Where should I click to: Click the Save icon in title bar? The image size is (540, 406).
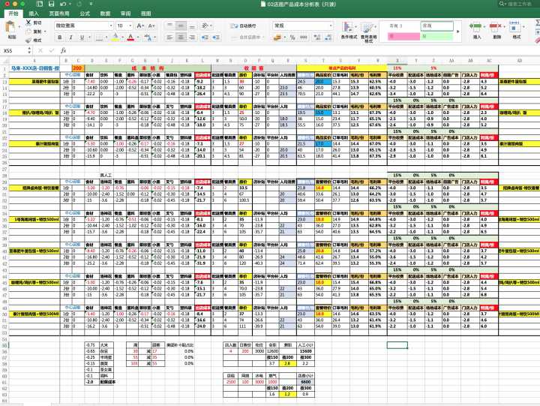coord(51,5)
